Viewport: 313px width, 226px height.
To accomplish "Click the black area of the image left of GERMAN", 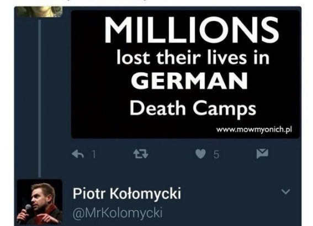I will [x=100, y=81].
